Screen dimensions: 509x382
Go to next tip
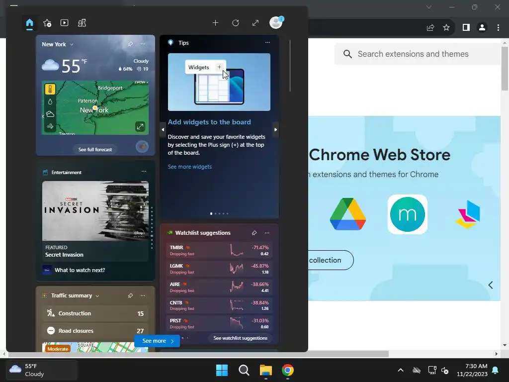(x=275, y=130)
